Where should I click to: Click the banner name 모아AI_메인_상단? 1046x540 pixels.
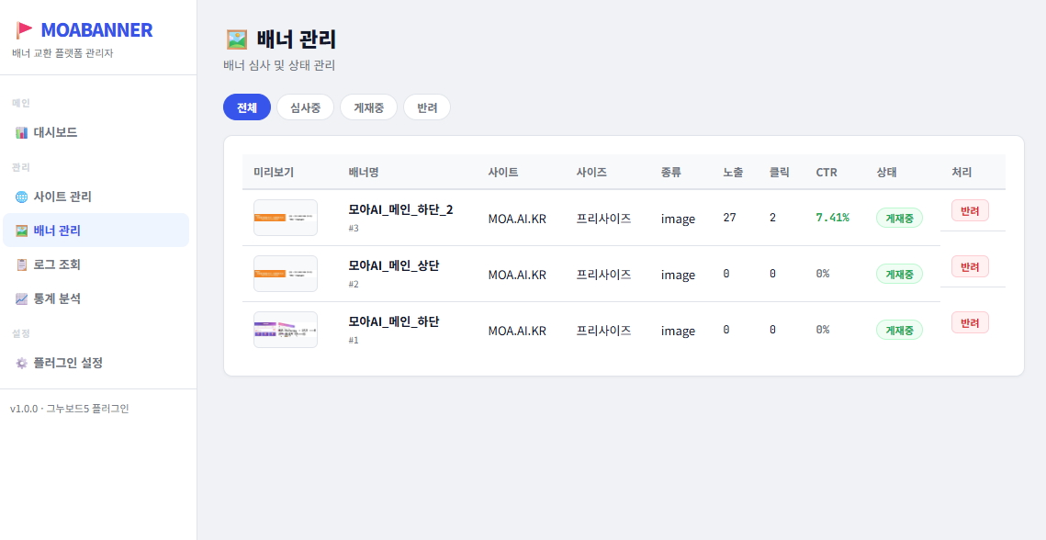point(393,265)
